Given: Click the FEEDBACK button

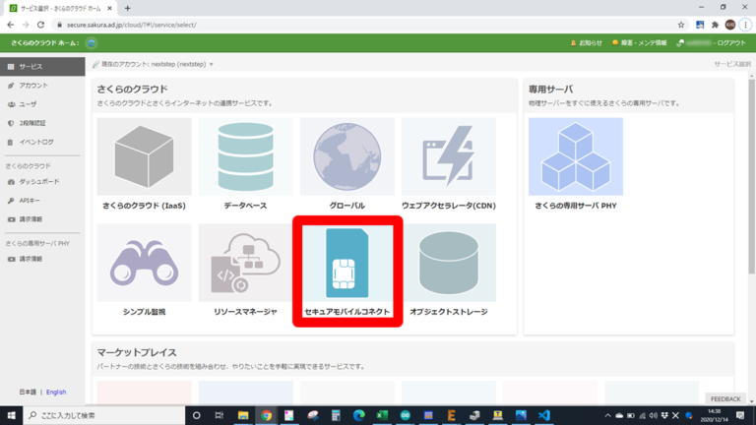Looking at the screenshot, I should pyautogui.click(x=725, y=399).
